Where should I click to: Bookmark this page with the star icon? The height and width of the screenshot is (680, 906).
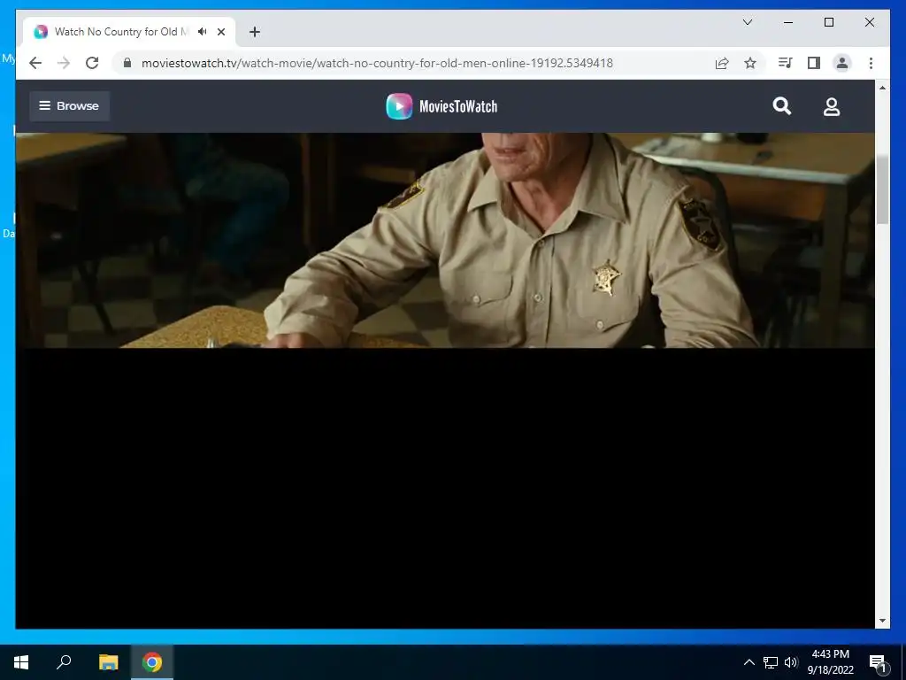coord(750,63)
